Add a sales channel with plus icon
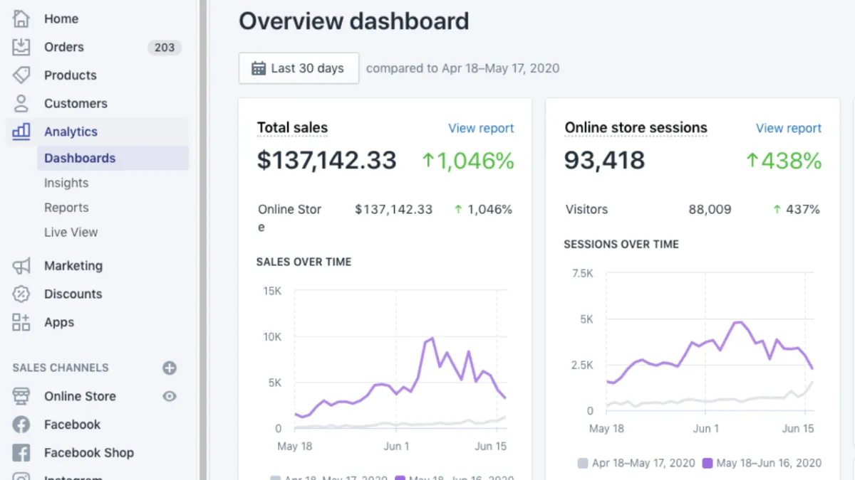Image resolution: width=855 pixels, height=480 pixels. point(170,368)
